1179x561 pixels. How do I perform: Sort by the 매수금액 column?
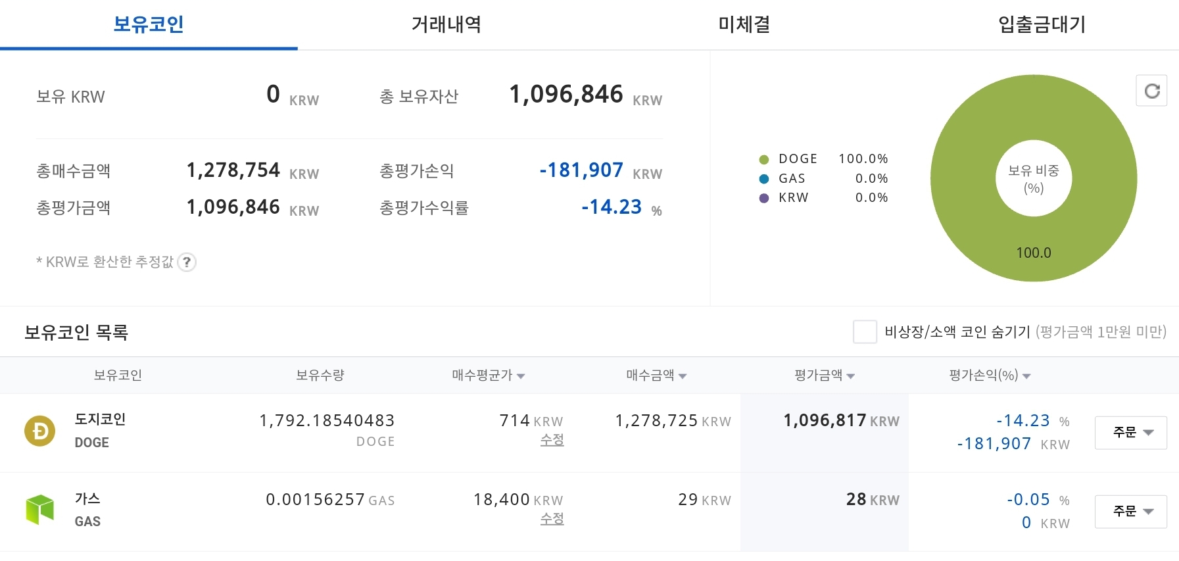click(656, 376)
